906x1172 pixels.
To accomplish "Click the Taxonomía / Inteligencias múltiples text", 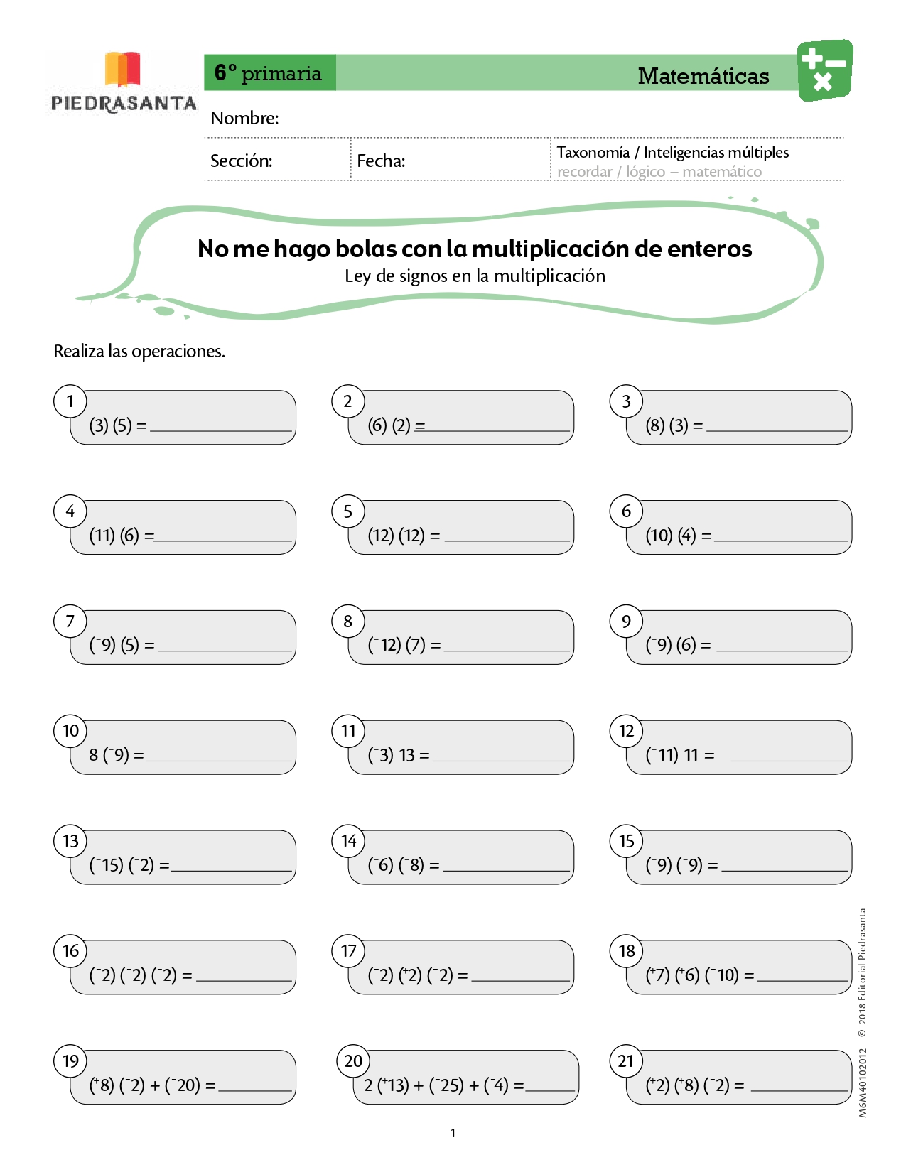I will [x=673, y=152].
